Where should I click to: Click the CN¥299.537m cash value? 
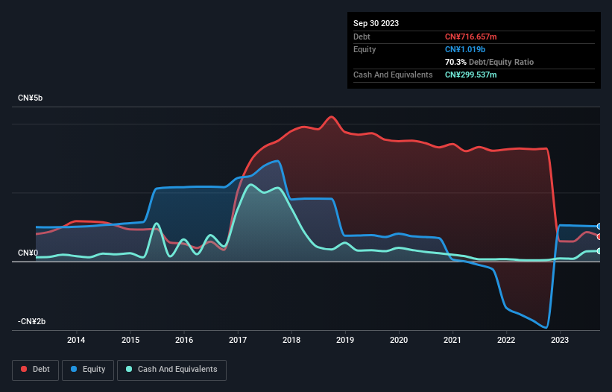point(470,75)
